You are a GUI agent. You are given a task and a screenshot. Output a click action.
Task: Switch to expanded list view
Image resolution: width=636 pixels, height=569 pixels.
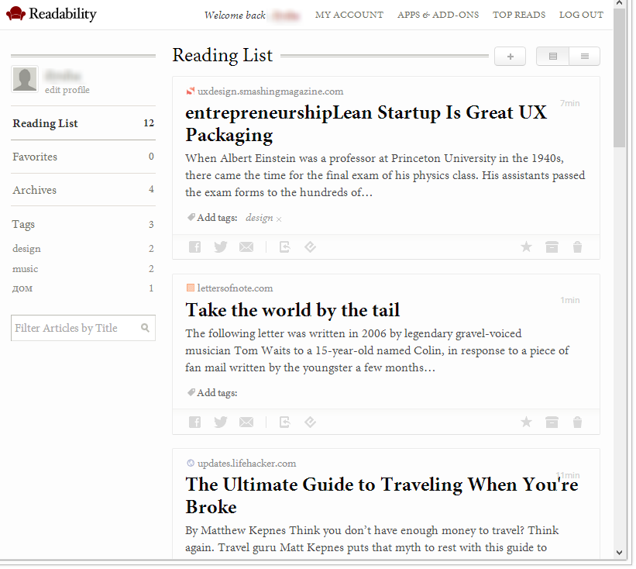[x=553, y=57]
